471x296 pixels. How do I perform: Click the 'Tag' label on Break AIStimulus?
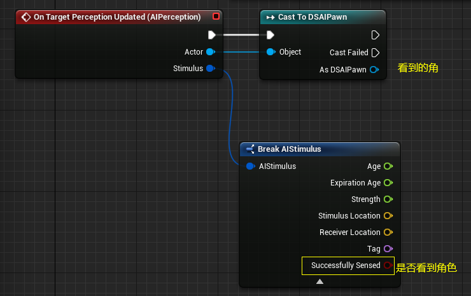[x=374, y=249]
